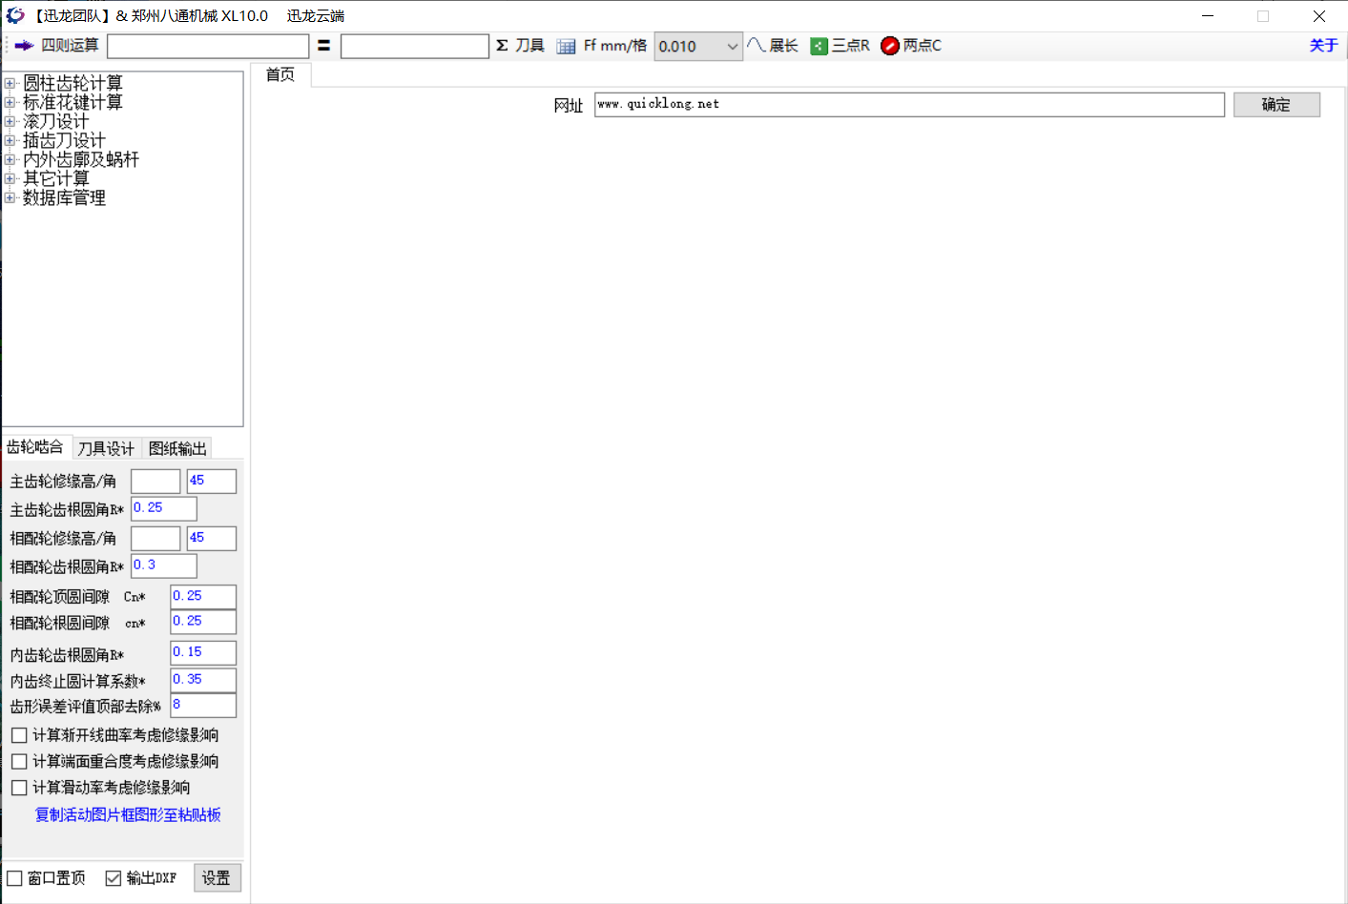Switch to the 图纸输出 tab
Image resolution: width=1348 pixels, height=904 pixels.
[x=177, y=448]
